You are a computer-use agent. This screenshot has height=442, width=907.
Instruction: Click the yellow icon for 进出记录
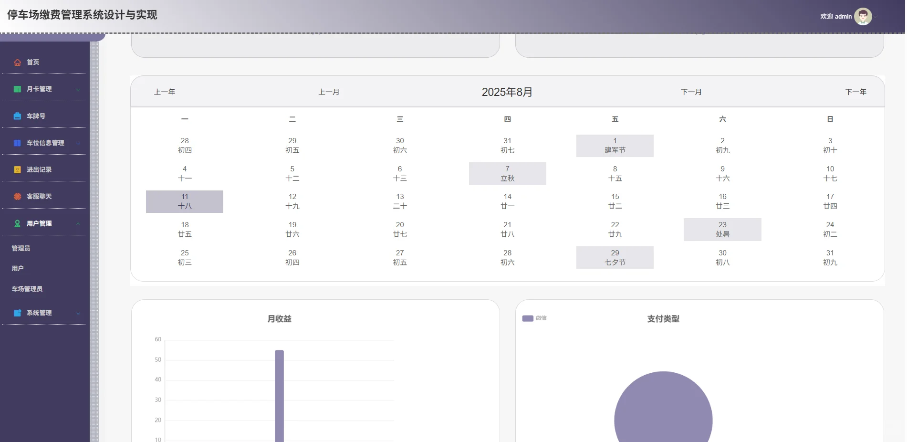click(x=18, y=169)
